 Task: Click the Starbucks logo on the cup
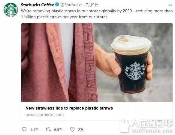tap(135, 71)
